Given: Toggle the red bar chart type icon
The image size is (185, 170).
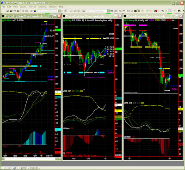Looking at the screenshot, I should [142, 11].
